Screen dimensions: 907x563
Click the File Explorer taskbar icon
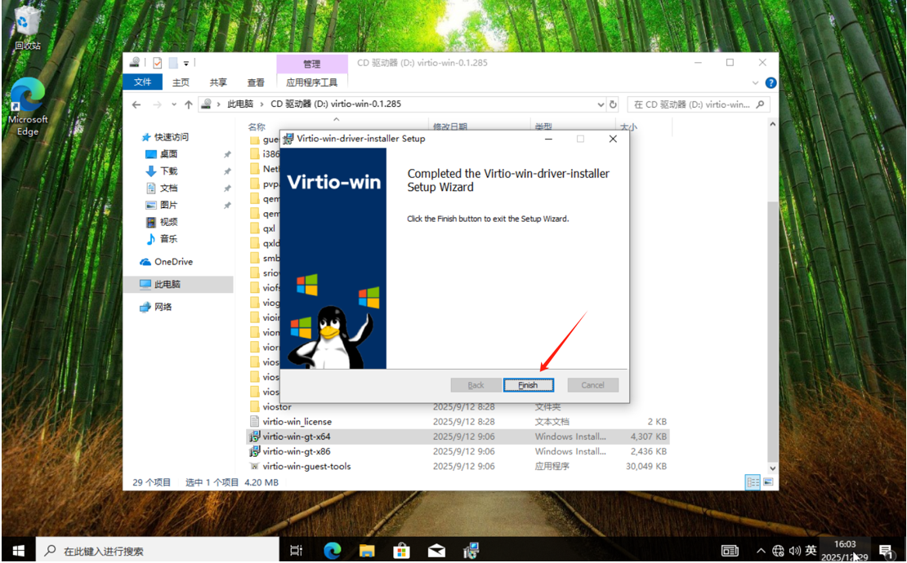point(367,551)
